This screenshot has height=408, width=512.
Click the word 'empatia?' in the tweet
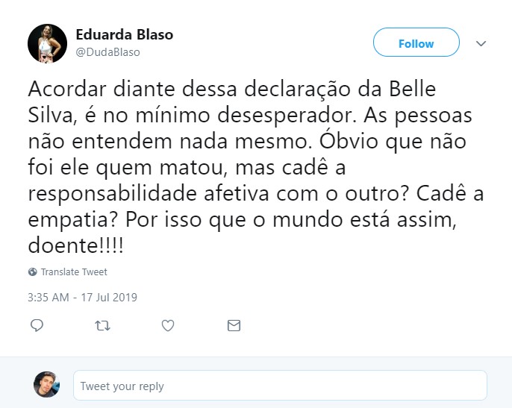pyautogui.click(x=68, y=219)
